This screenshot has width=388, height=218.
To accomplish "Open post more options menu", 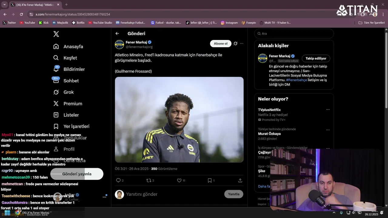I will [x=242, y=44].
